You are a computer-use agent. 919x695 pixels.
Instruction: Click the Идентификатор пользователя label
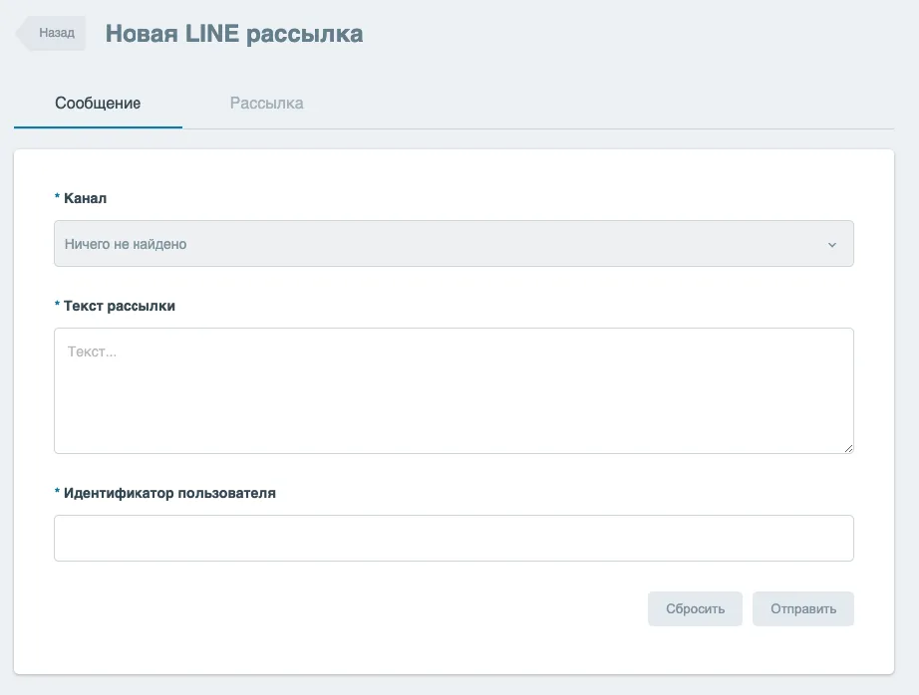169,493
